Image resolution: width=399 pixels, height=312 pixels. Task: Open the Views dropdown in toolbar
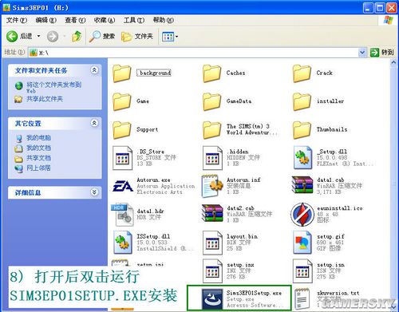(x=170, y=37)
